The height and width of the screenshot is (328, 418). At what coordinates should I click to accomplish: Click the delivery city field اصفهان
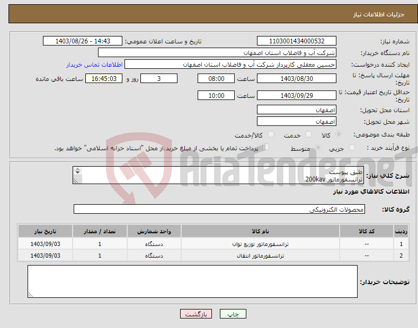(x=297, y=121)
